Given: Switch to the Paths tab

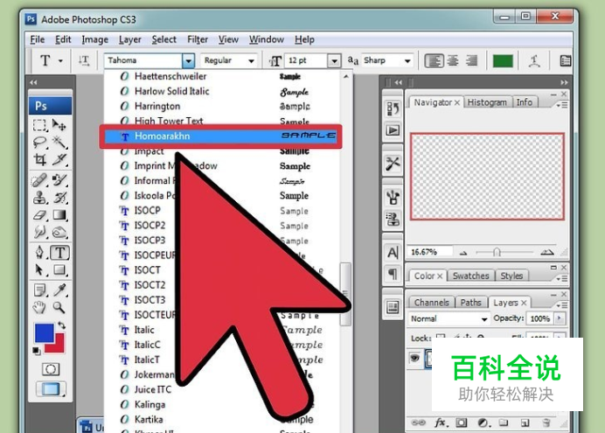Looking at the screenshot, I should (470, 302).
